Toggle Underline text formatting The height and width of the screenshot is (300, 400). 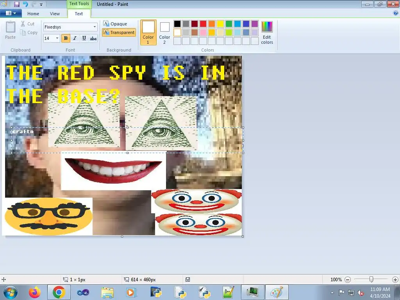84,38
